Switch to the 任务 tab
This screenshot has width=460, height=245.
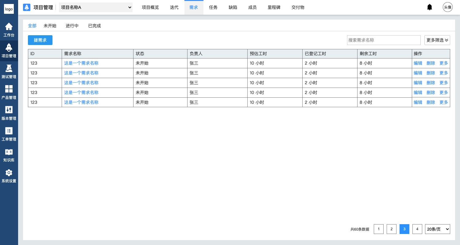click(x=213, y=7)
